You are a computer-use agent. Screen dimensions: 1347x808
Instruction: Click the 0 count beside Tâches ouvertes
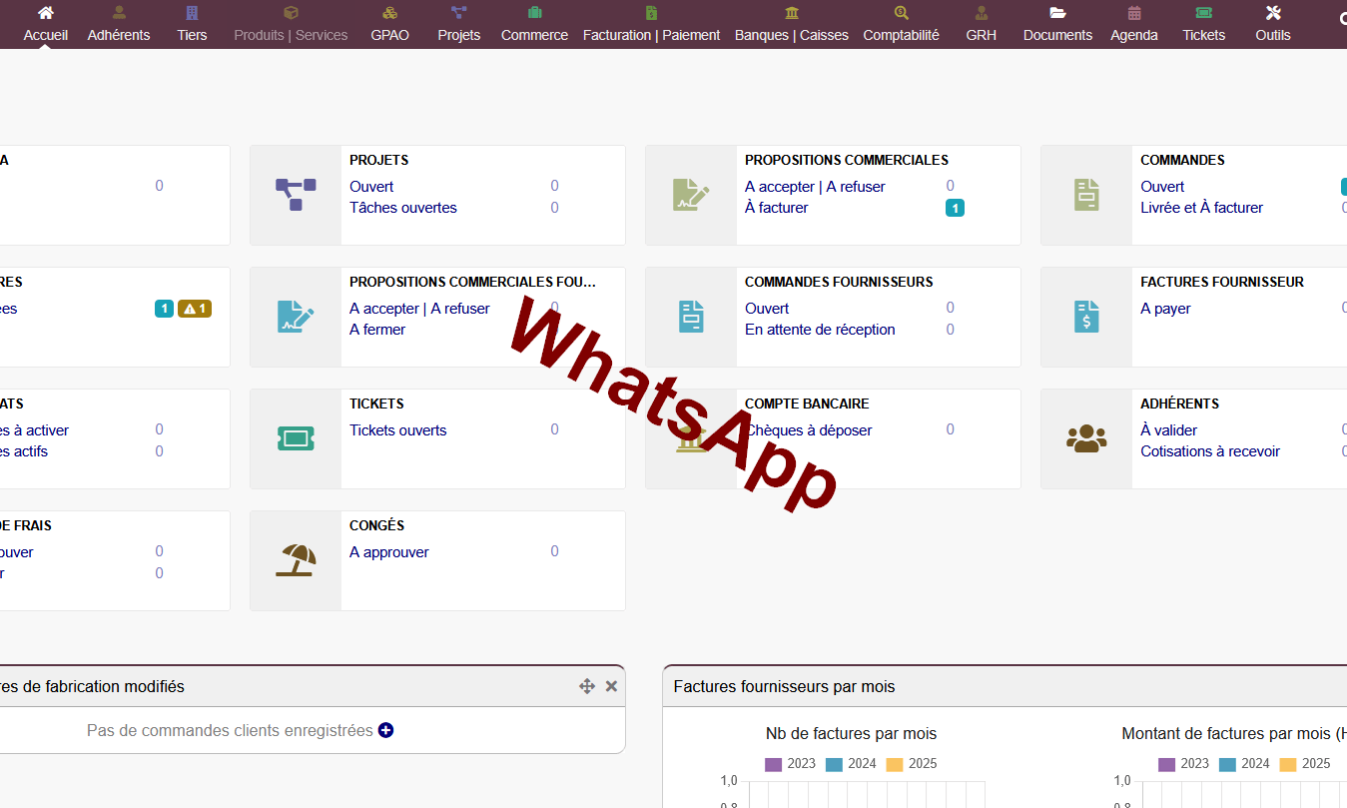coord(554,208)
